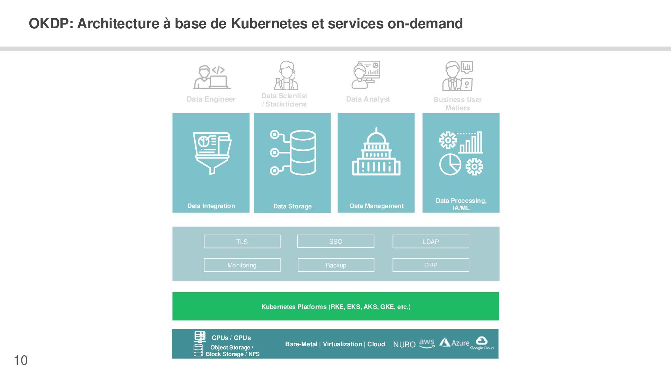
Task: Click the Monitoring box
Action: [x=242, y=265]
